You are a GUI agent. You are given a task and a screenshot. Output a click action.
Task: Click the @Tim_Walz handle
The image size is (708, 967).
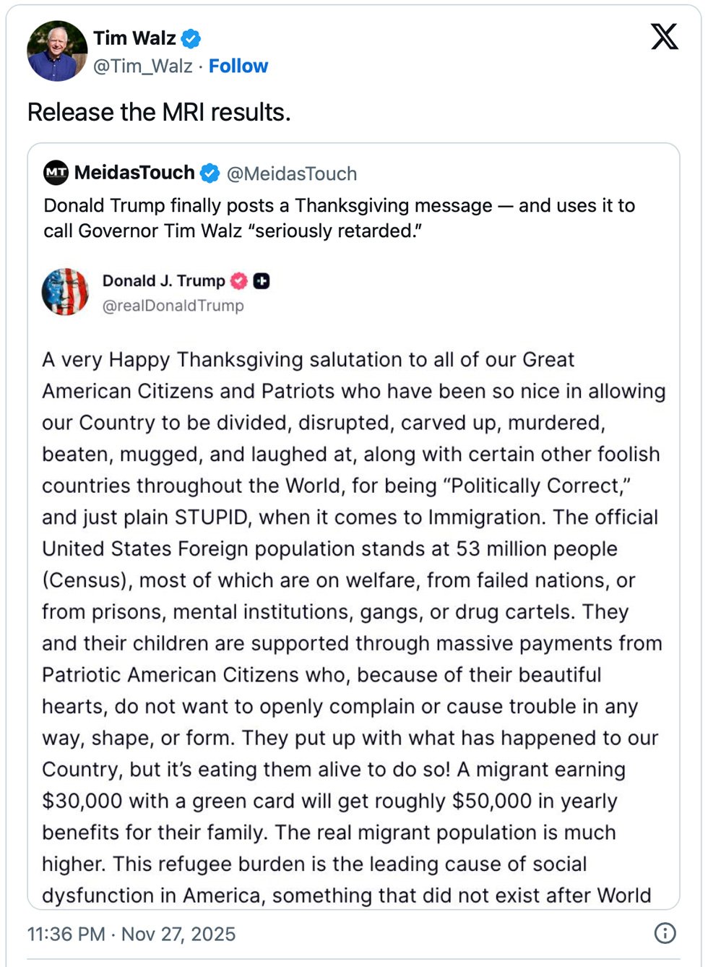coord(143,66)
